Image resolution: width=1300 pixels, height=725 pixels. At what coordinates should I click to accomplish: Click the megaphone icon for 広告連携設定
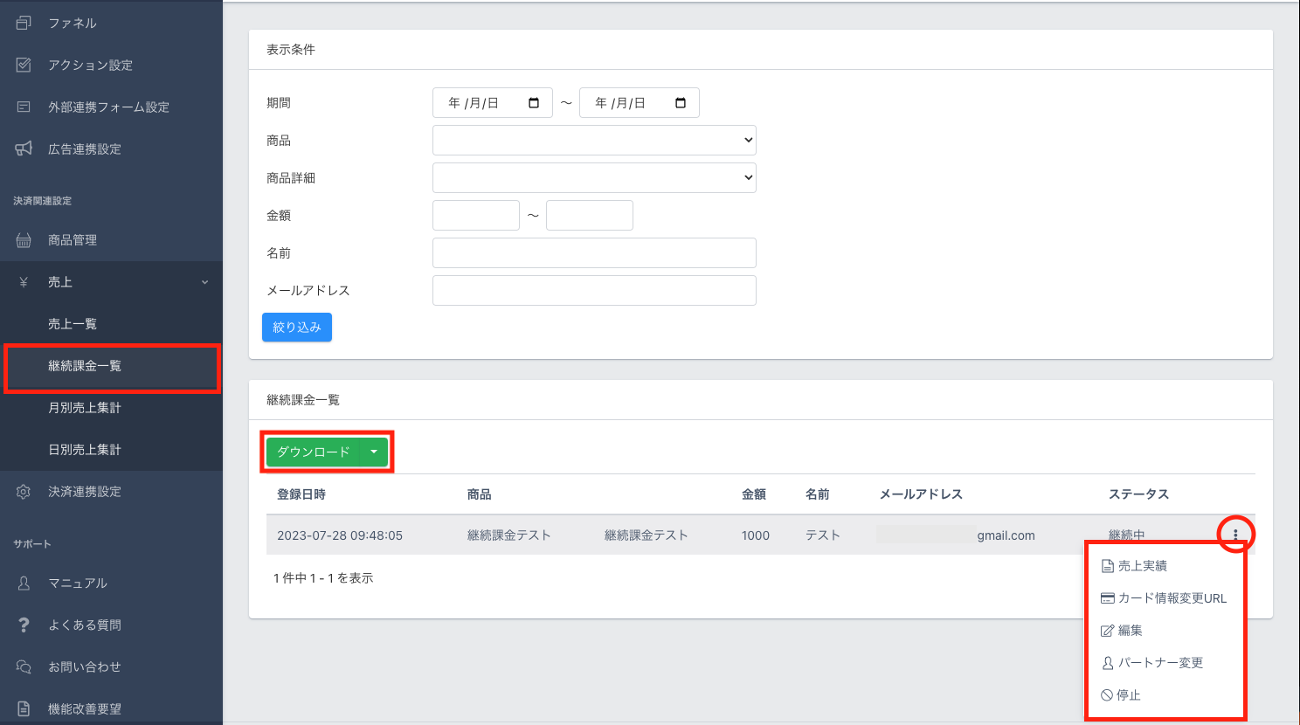tap(24, 148)
